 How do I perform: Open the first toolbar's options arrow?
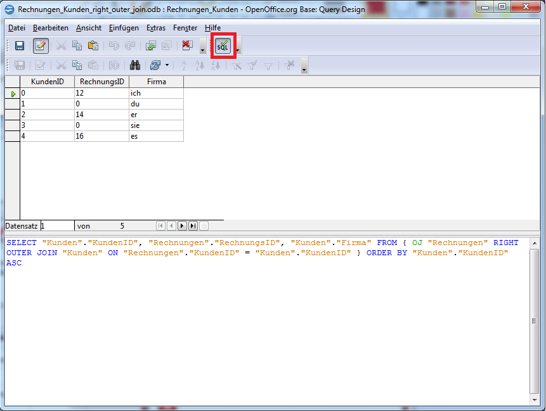[x=203, y=46]
